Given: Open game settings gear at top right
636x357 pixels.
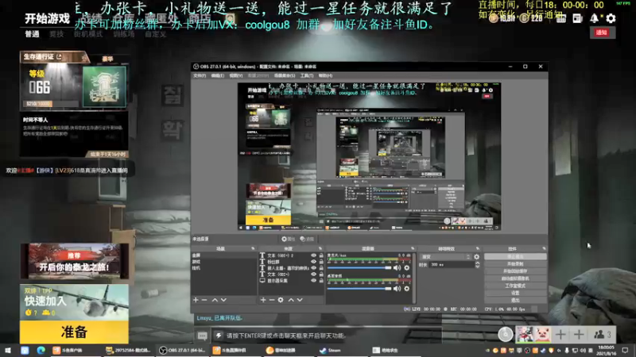Looking at the screenshot, I should [611, 17].
